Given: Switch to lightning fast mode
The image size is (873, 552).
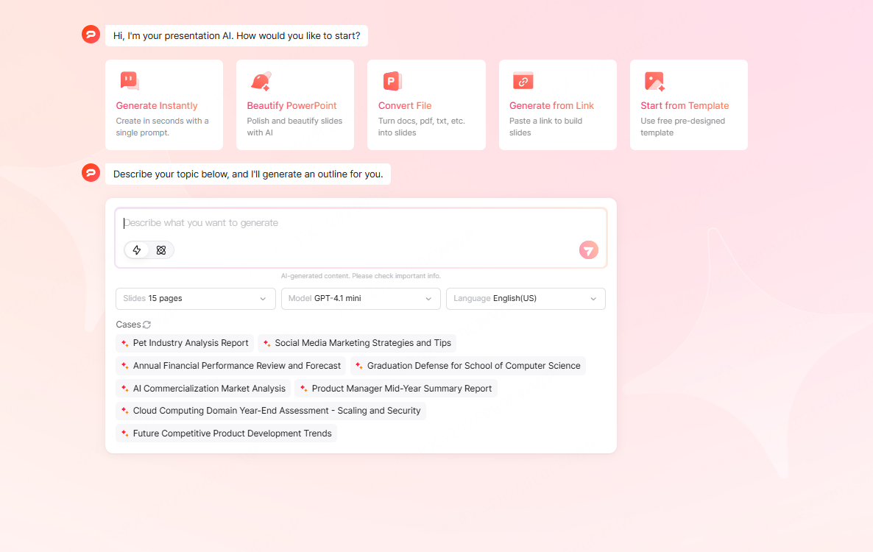Looking at the screenshot, I should click(137, 250).
